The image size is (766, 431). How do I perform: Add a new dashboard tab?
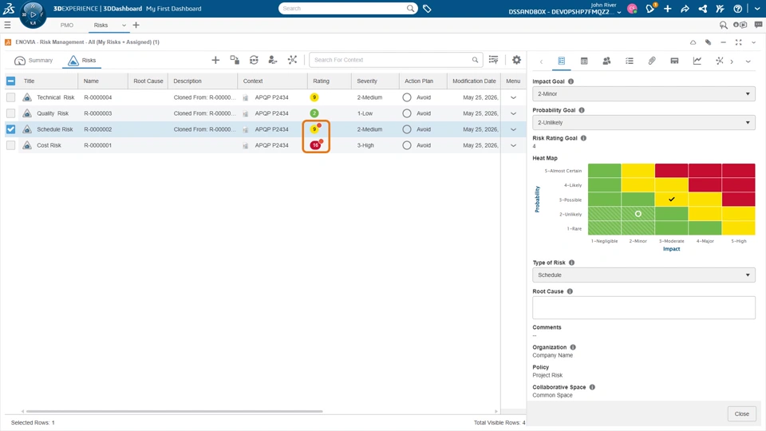click(136, 25)
